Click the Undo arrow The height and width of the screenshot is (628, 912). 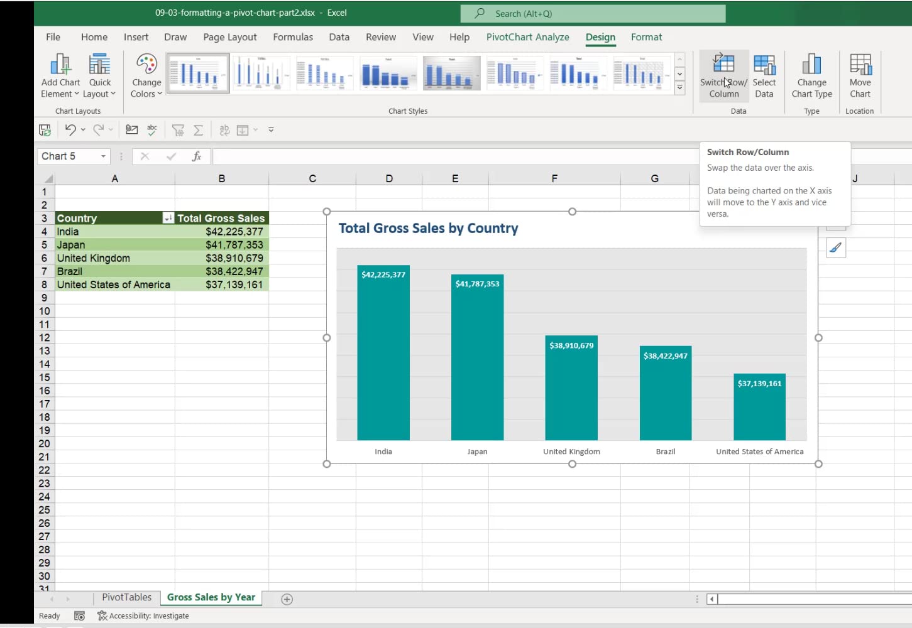[70, 130]
